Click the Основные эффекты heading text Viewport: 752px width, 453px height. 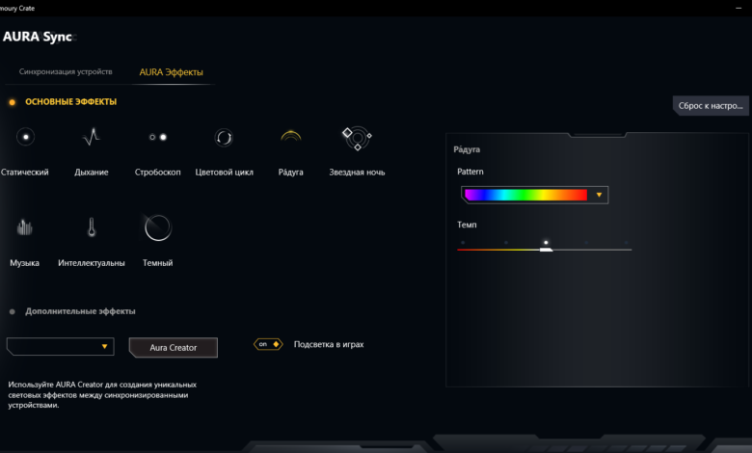(71, 101)
